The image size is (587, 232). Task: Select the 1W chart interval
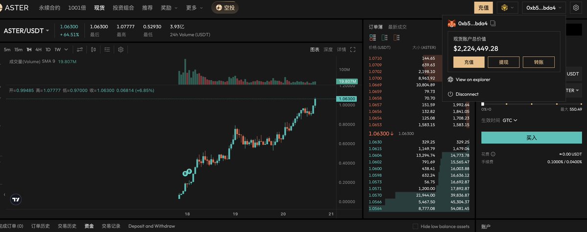(58, 49)
